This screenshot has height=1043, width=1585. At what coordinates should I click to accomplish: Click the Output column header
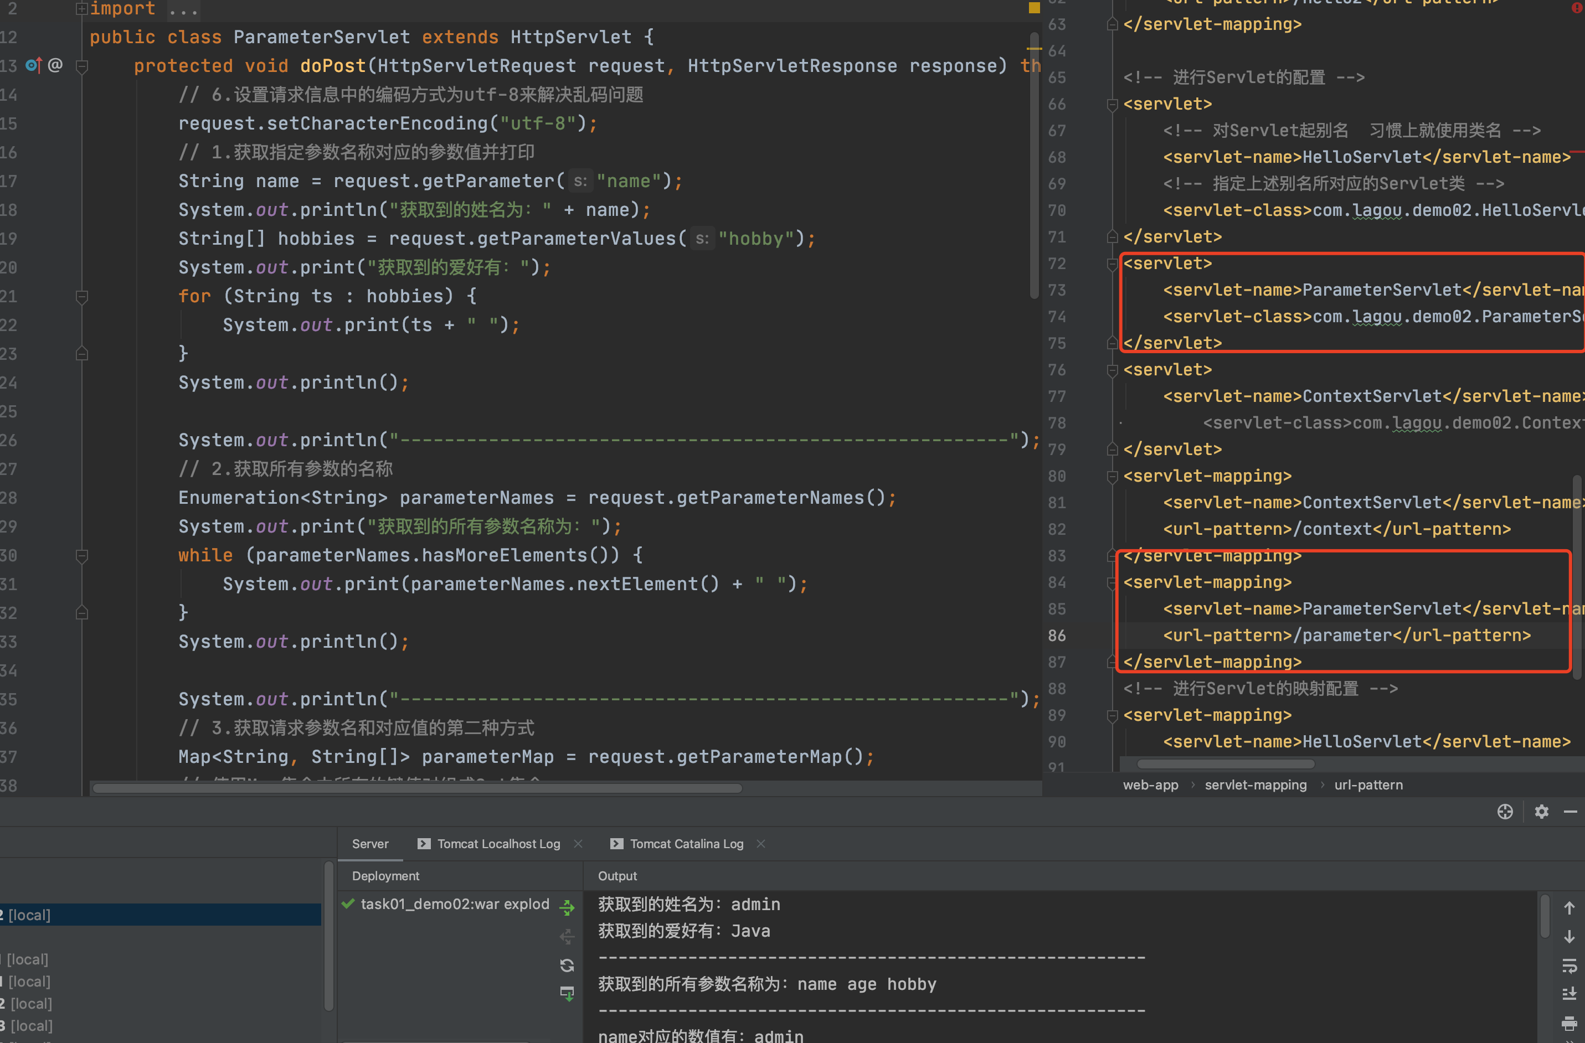617,876
